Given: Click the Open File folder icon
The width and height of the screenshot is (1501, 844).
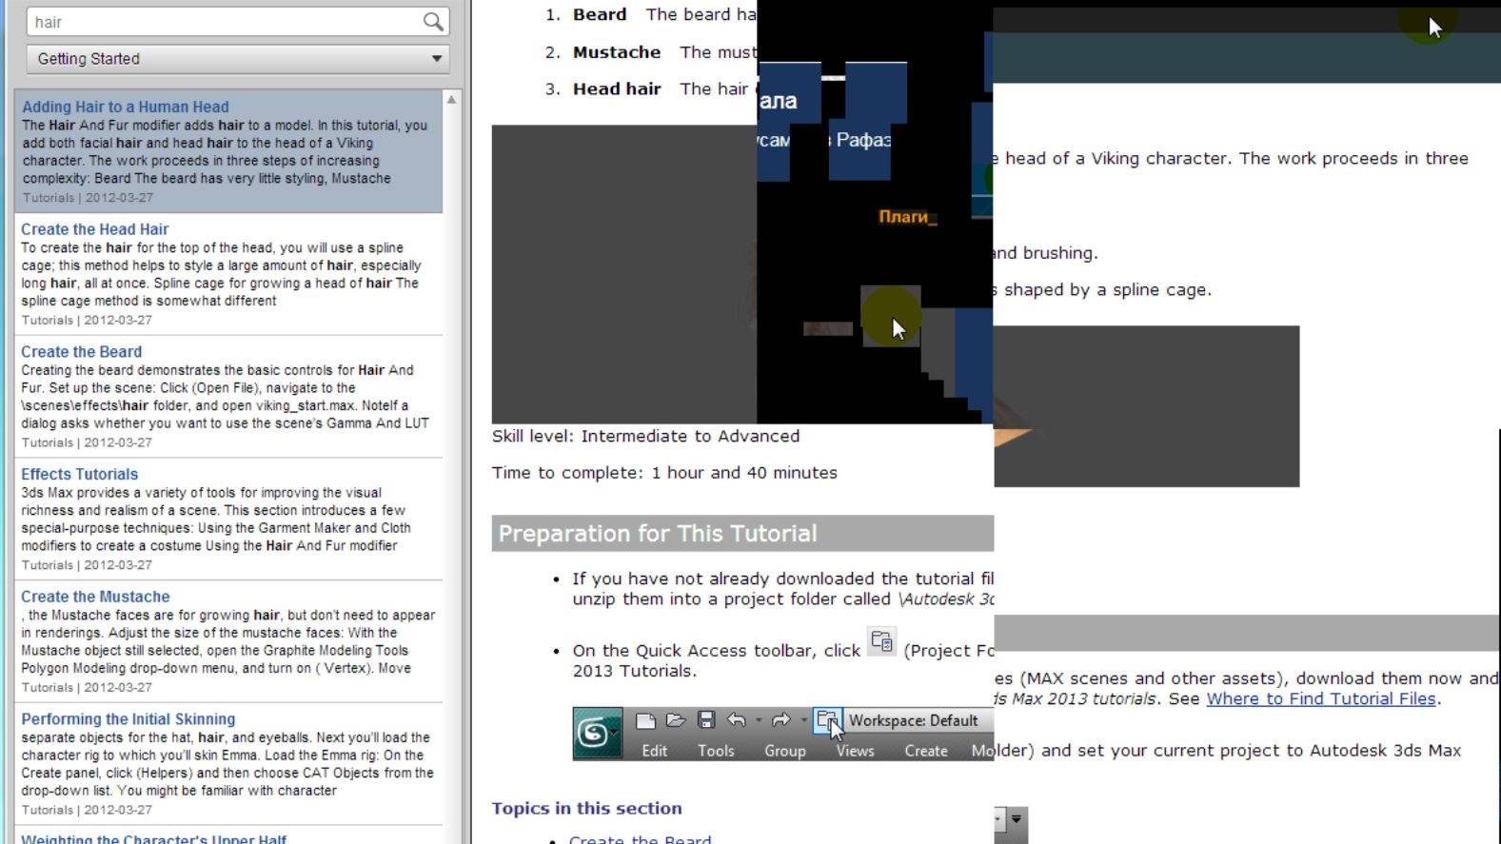Looking at the screenshot, I should point(676,720).
